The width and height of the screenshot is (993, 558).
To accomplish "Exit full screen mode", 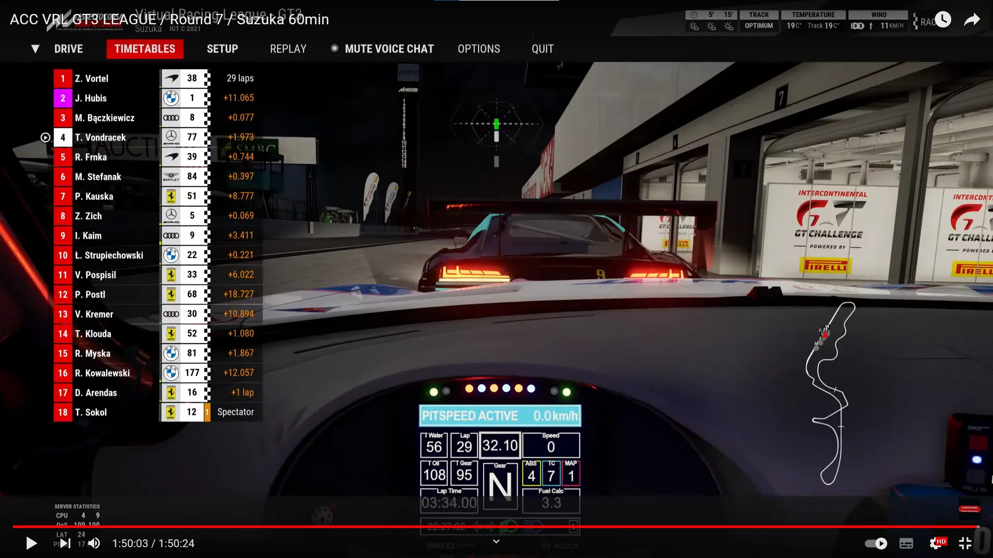I will (x=965, y=544).
